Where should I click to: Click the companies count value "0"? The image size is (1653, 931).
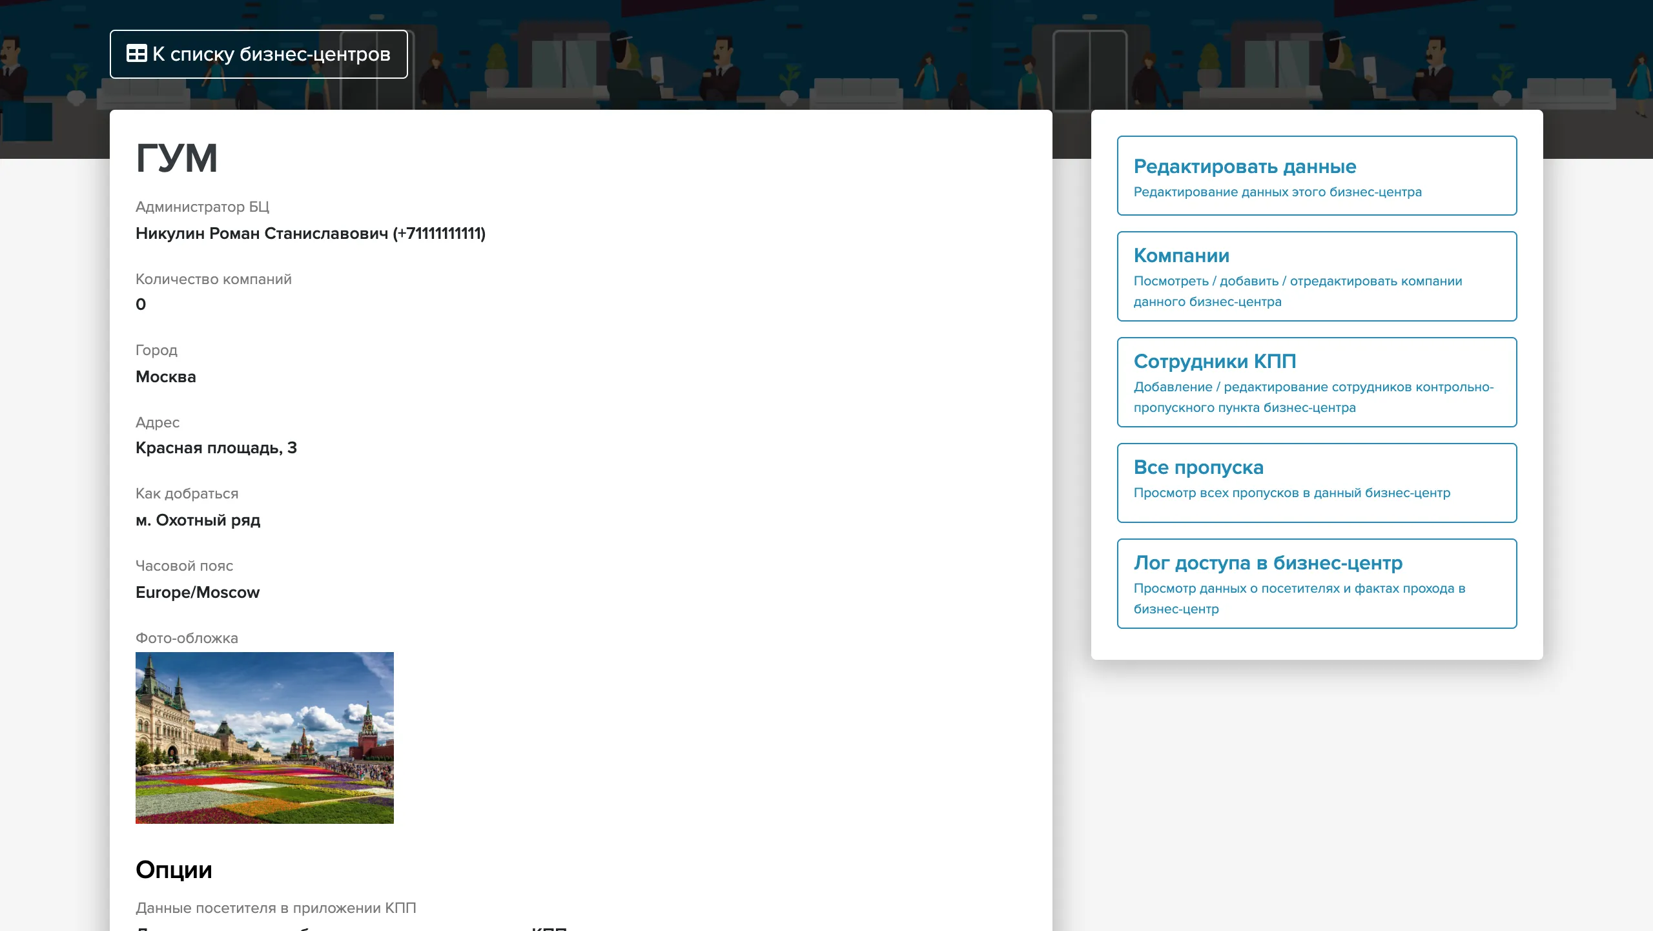coord(141,303)
